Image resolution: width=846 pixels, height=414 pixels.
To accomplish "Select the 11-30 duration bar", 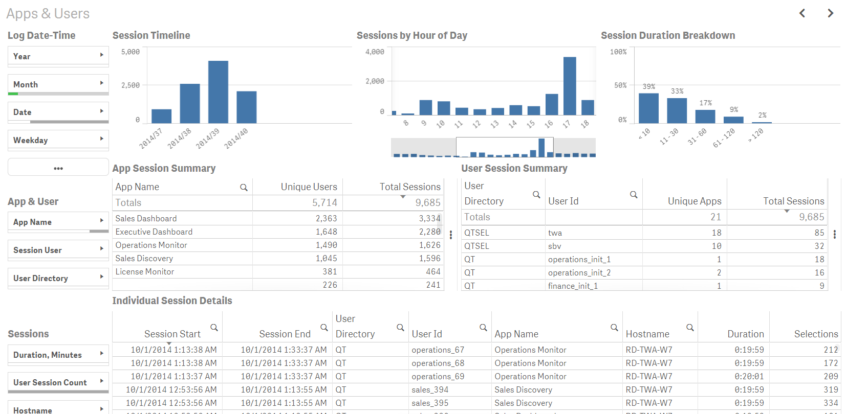I will tap(677, 110).
